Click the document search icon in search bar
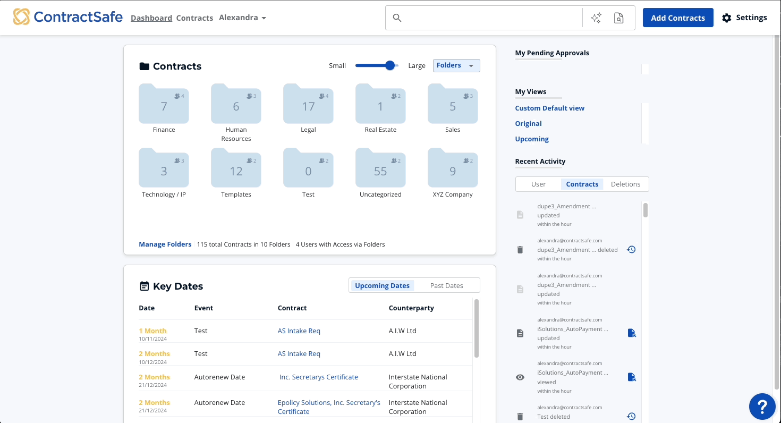 (618, 18)
